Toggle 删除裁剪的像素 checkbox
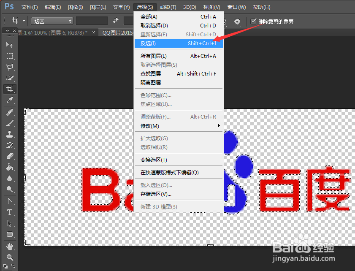 click(x=253, y=21)
